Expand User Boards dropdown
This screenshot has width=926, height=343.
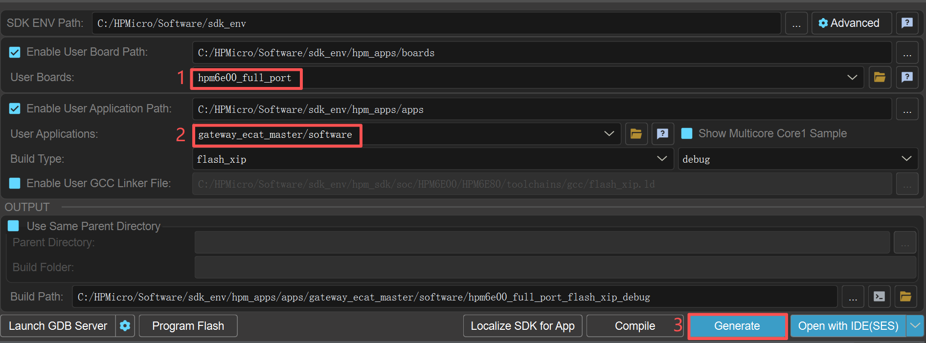pyautogui.click(x=852, y=78)
